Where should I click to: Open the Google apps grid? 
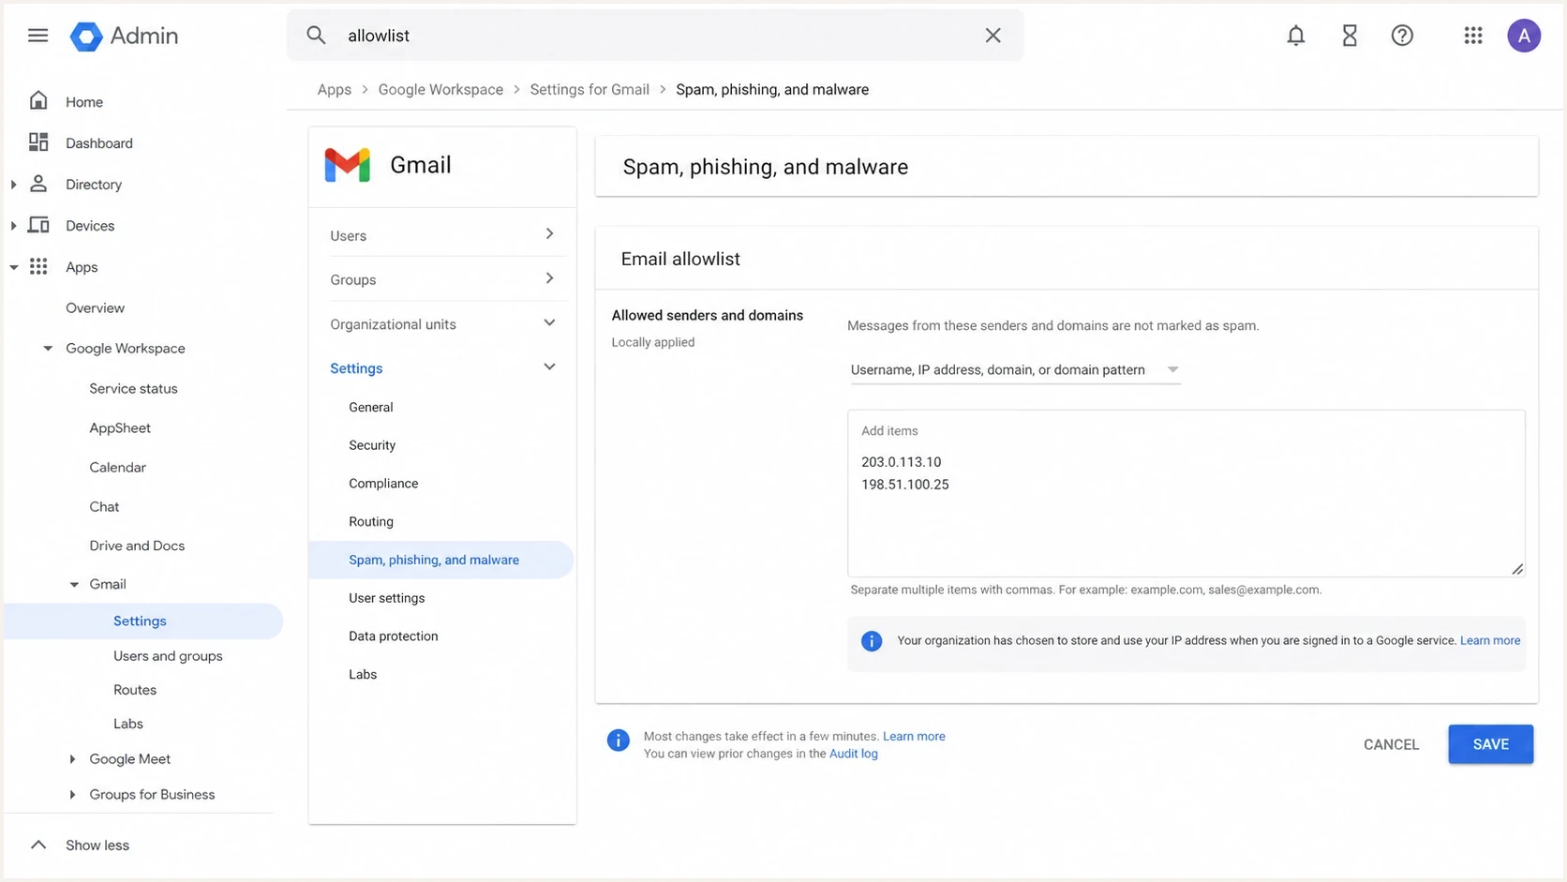pyautogui.click(x=1472, y=36)
